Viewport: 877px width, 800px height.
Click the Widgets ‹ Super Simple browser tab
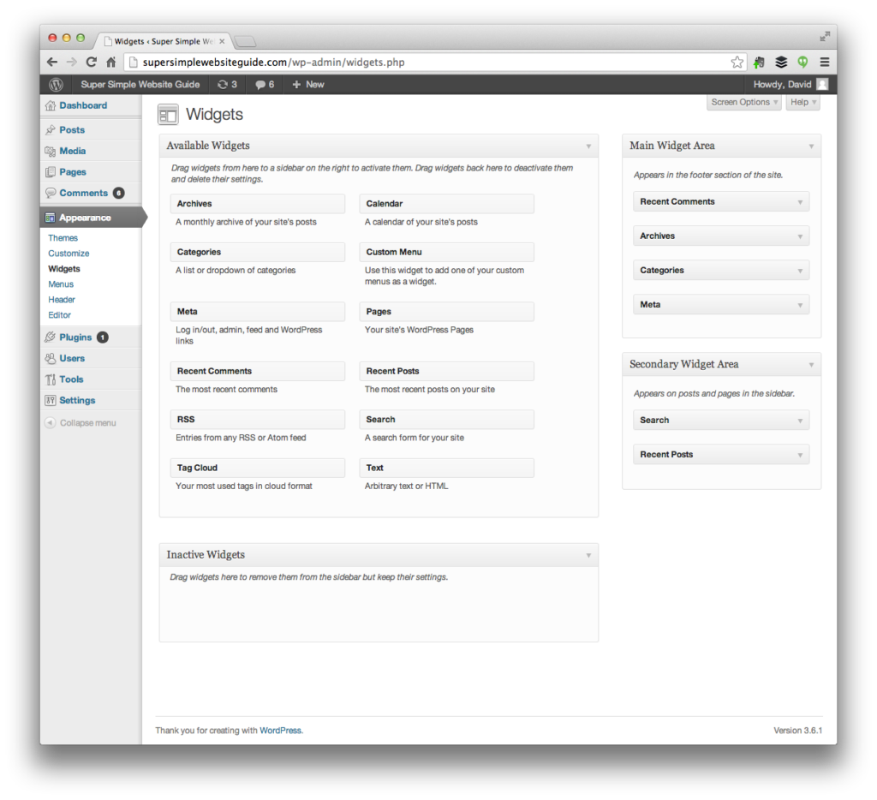164,41
